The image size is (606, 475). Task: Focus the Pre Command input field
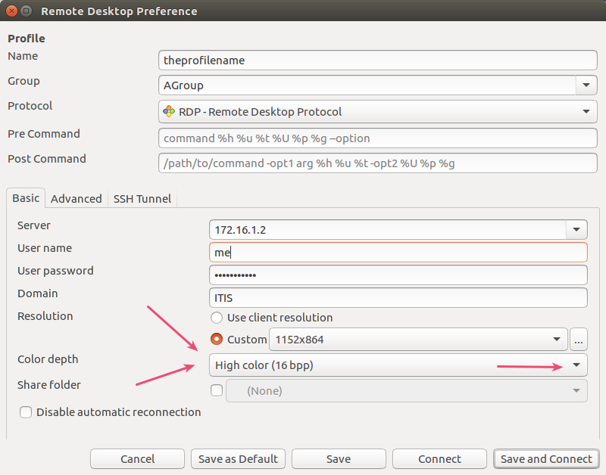[x=377, y=138]
